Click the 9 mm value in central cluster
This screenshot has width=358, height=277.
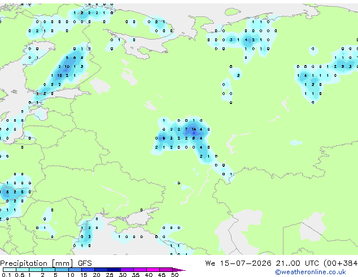pyautogui.click(x=164, y=138)
